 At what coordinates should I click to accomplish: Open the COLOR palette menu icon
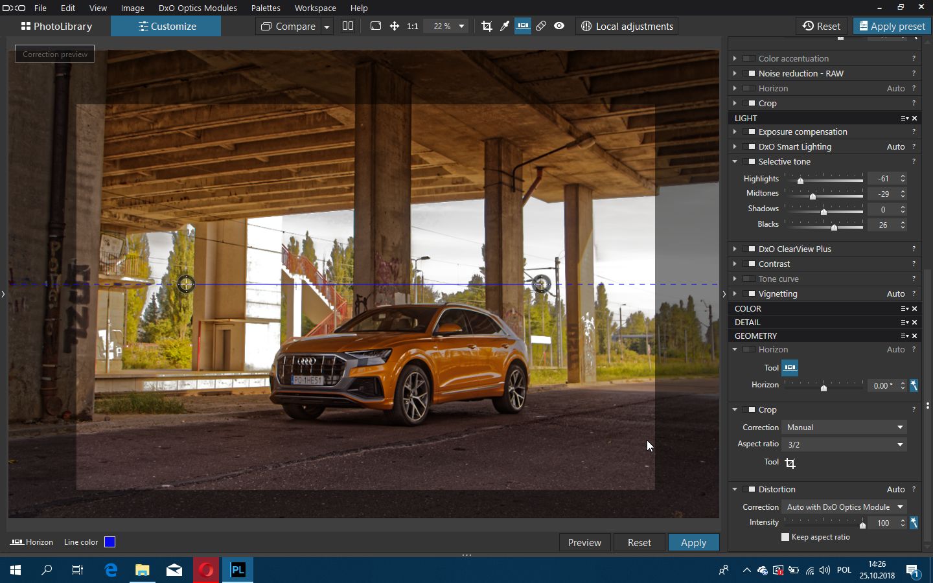coord(904,308)
